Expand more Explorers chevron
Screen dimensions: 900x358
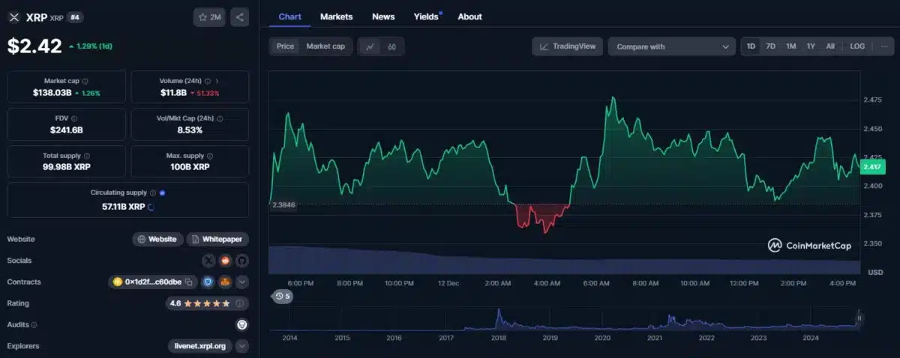pyautogui.click(x=241, y=346)
